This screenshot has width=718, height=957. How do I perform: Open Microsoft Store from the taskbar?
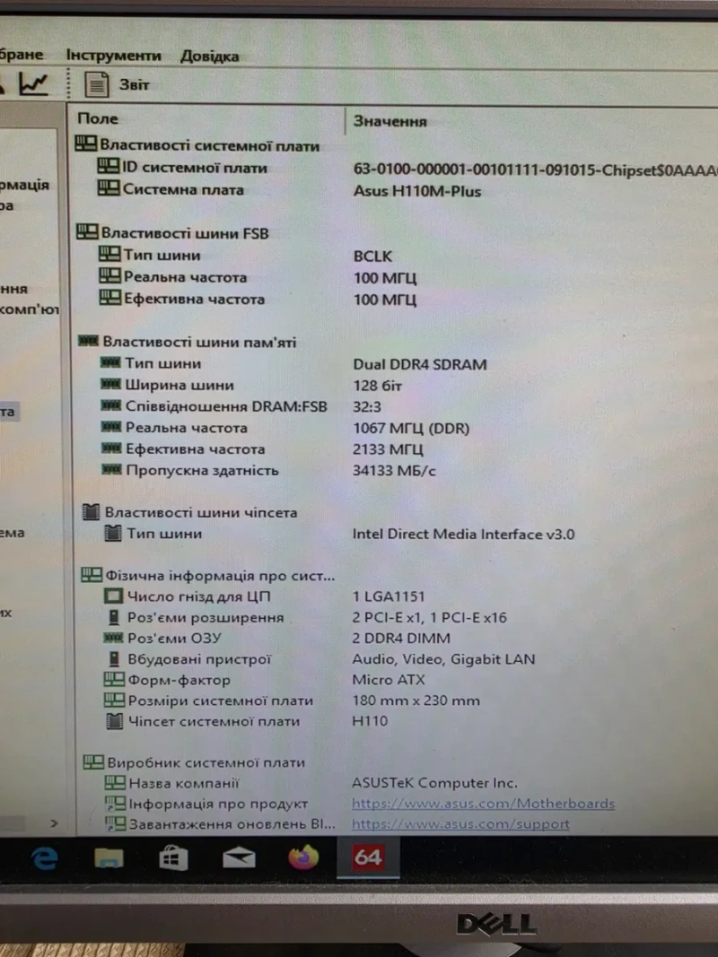pyautogui.click(x=173, y=858)
